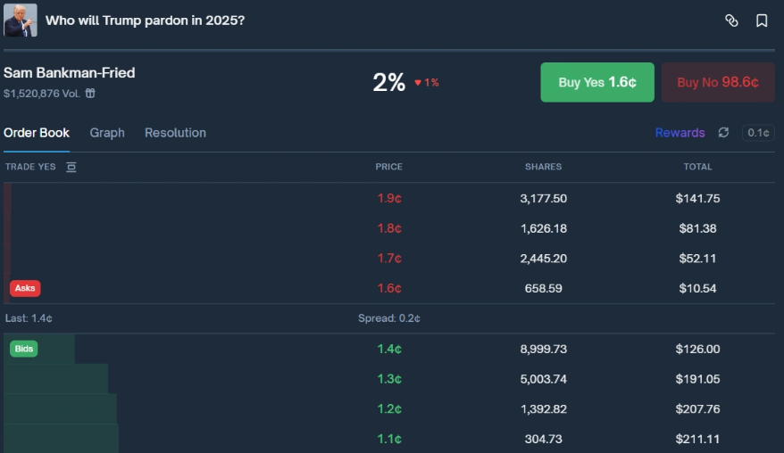The height and width of the screenshot is (453, 784).
Task: Click the gift icon beside volume
Action: (90, 93)
